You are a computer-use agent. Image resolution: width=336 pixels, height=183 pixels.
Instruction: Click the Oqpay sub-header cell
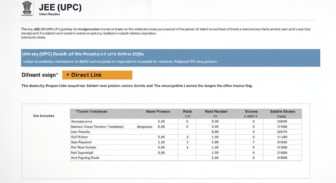click(281, 117)
